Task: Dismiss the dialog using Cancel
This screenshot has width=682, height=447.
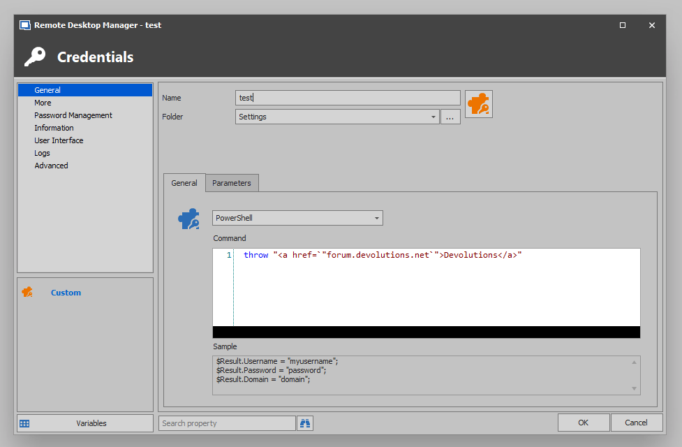Action: coord(636,422)
